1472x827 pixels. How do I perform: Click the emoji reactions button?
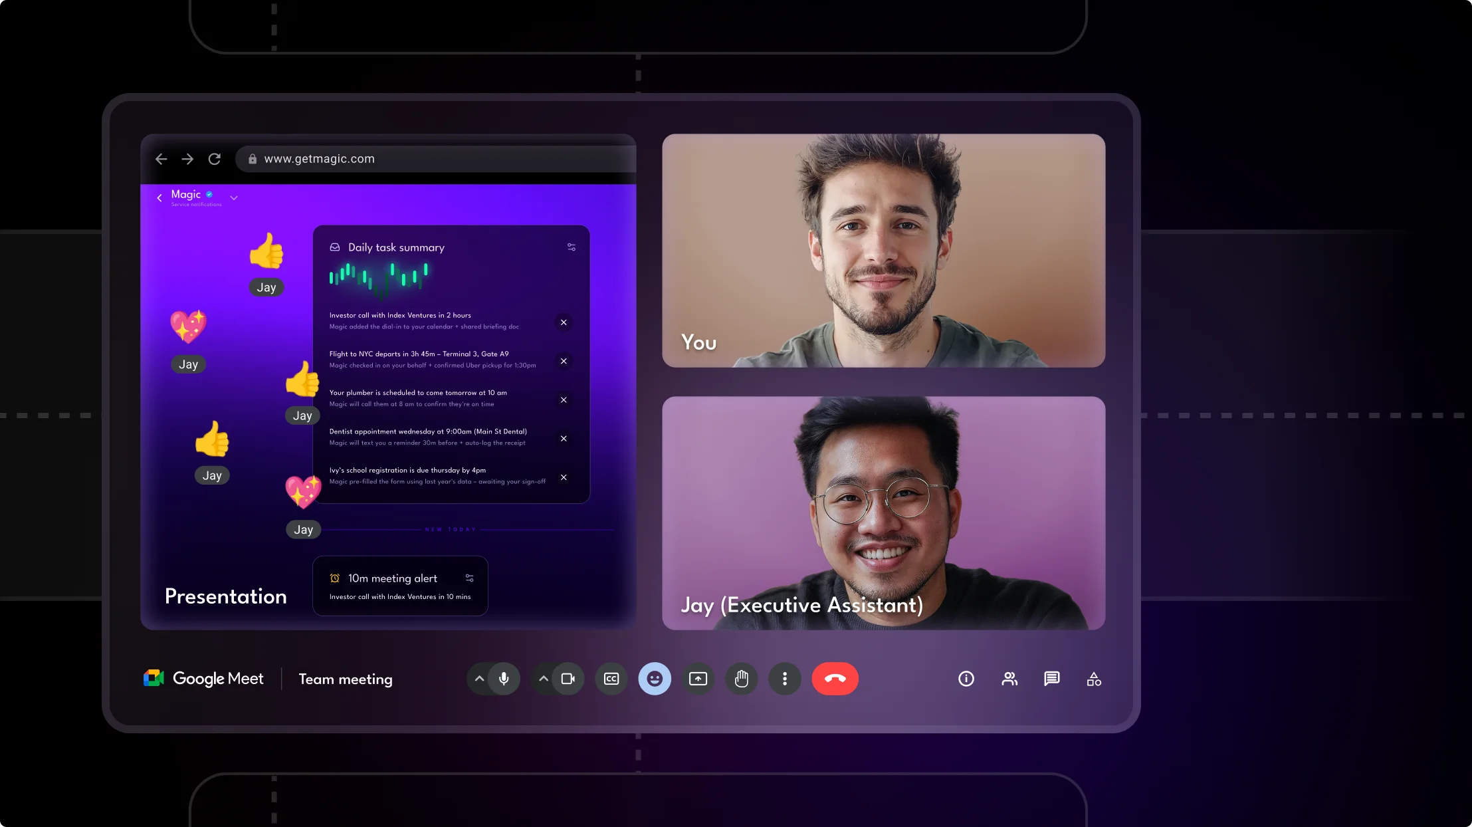(654, 679)
